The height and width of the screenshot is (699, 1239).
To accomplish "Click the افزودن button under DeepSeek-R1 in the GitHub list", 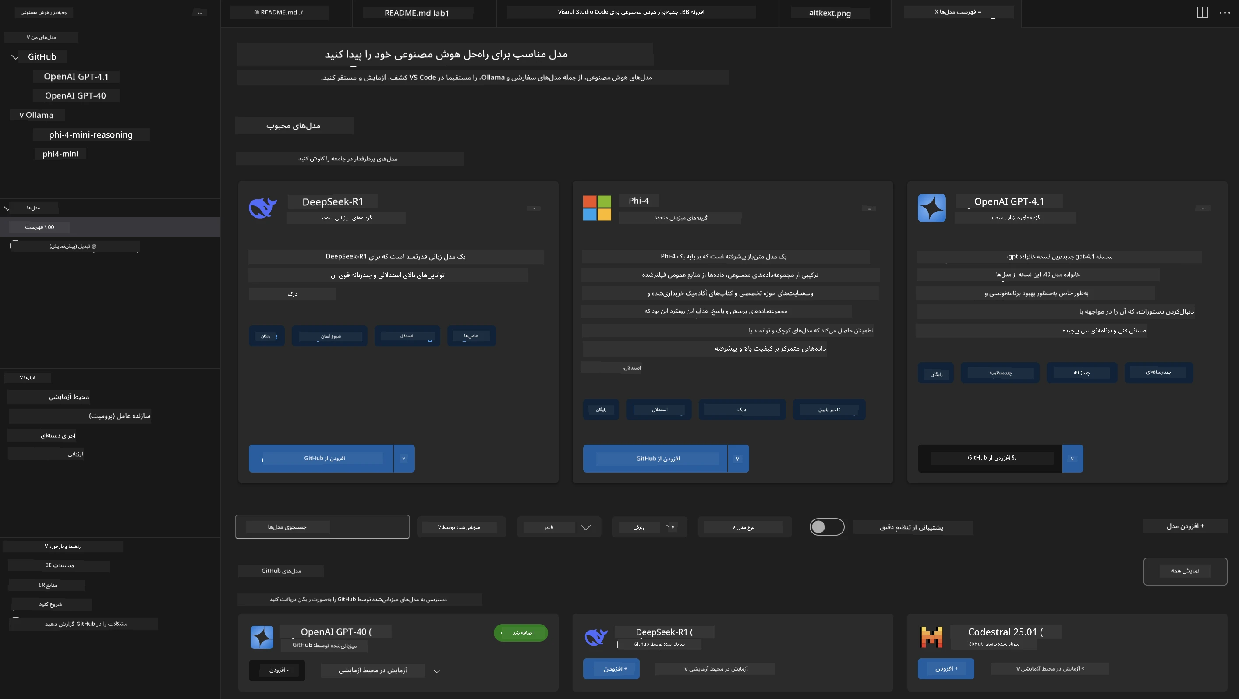I will pos(611,669).
